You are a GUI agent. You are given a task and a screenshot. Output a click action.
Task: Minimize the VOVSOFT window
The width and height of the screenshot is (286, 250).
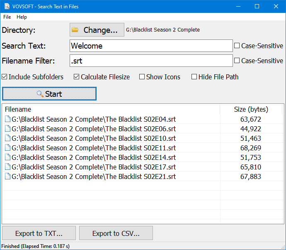click(238, 6)
